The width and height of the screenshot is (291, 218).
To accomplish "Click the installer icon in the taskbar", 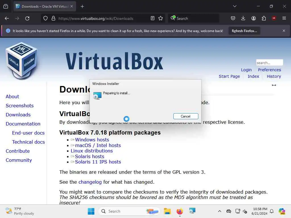I will coord(192,211).
